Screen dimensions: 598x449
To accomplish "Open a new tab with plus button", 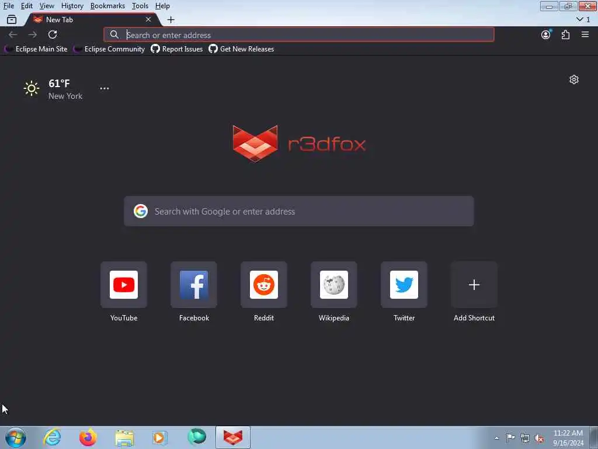I will (x=171, y=19).
